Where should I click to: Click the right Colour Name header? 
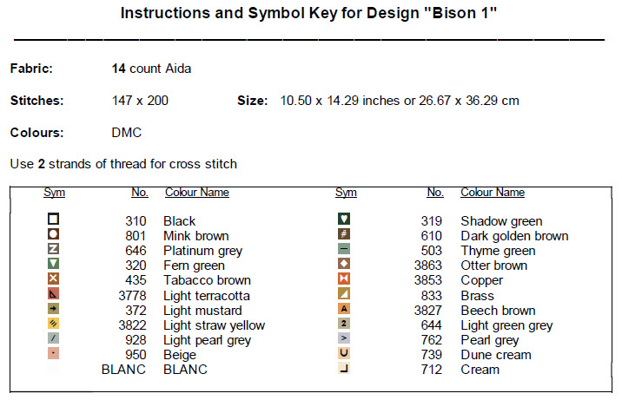coord(492,193)
